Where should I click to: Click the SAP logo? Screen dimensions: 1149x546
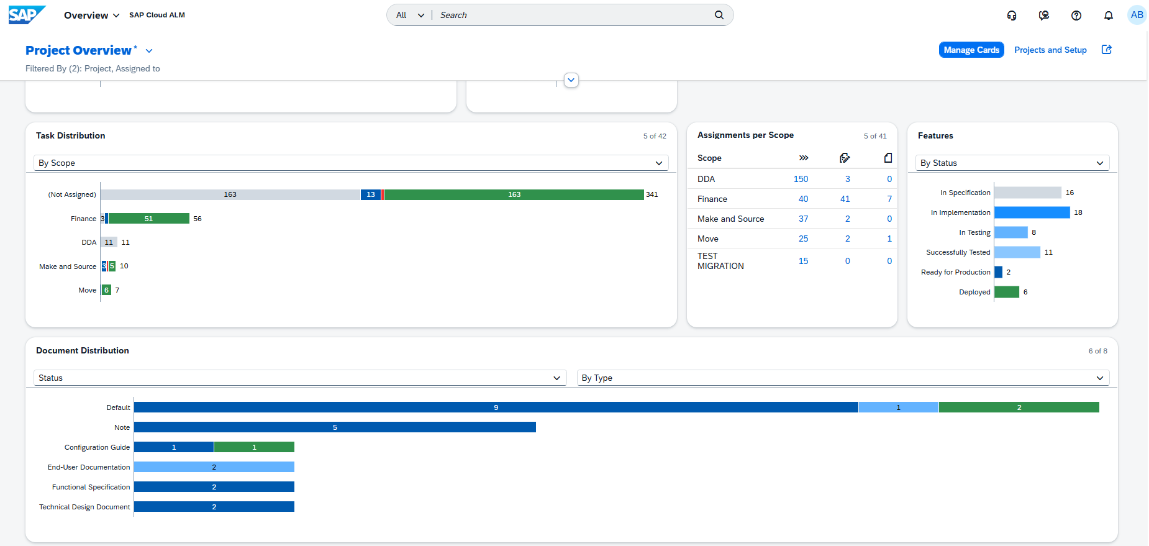pos(27,15)
